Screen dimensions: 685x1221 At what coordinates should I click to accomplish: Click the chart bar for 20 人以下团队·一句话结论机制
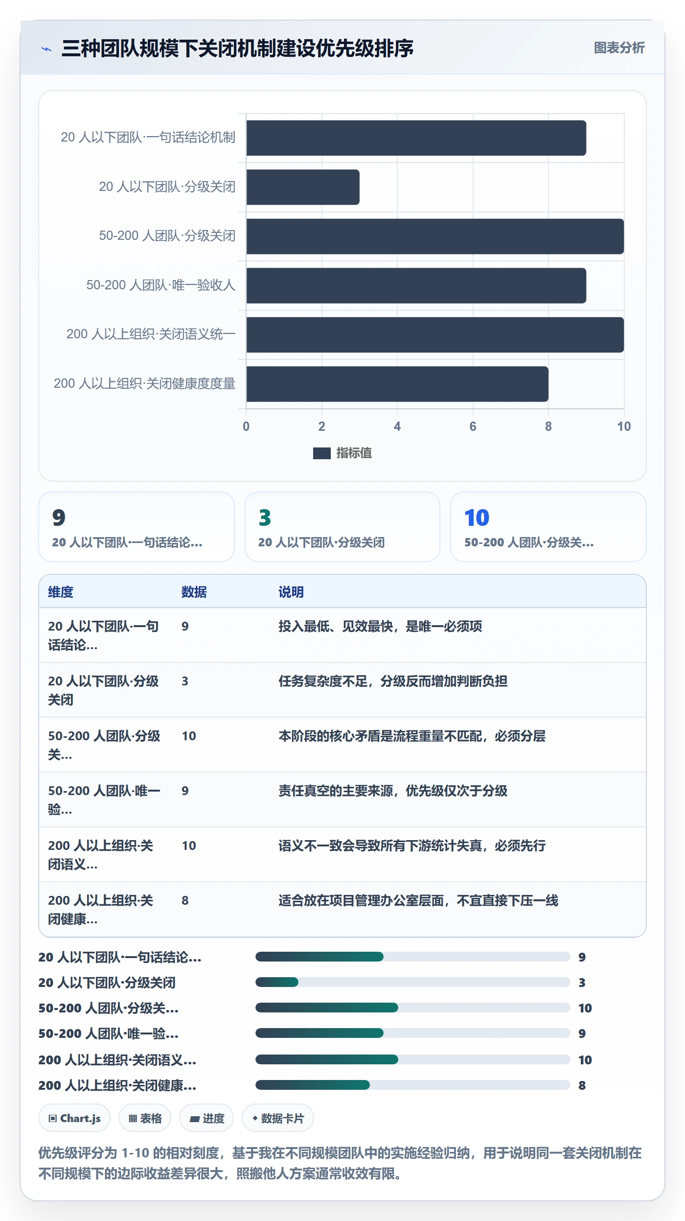pyautogui.click(x=416, y=138)
